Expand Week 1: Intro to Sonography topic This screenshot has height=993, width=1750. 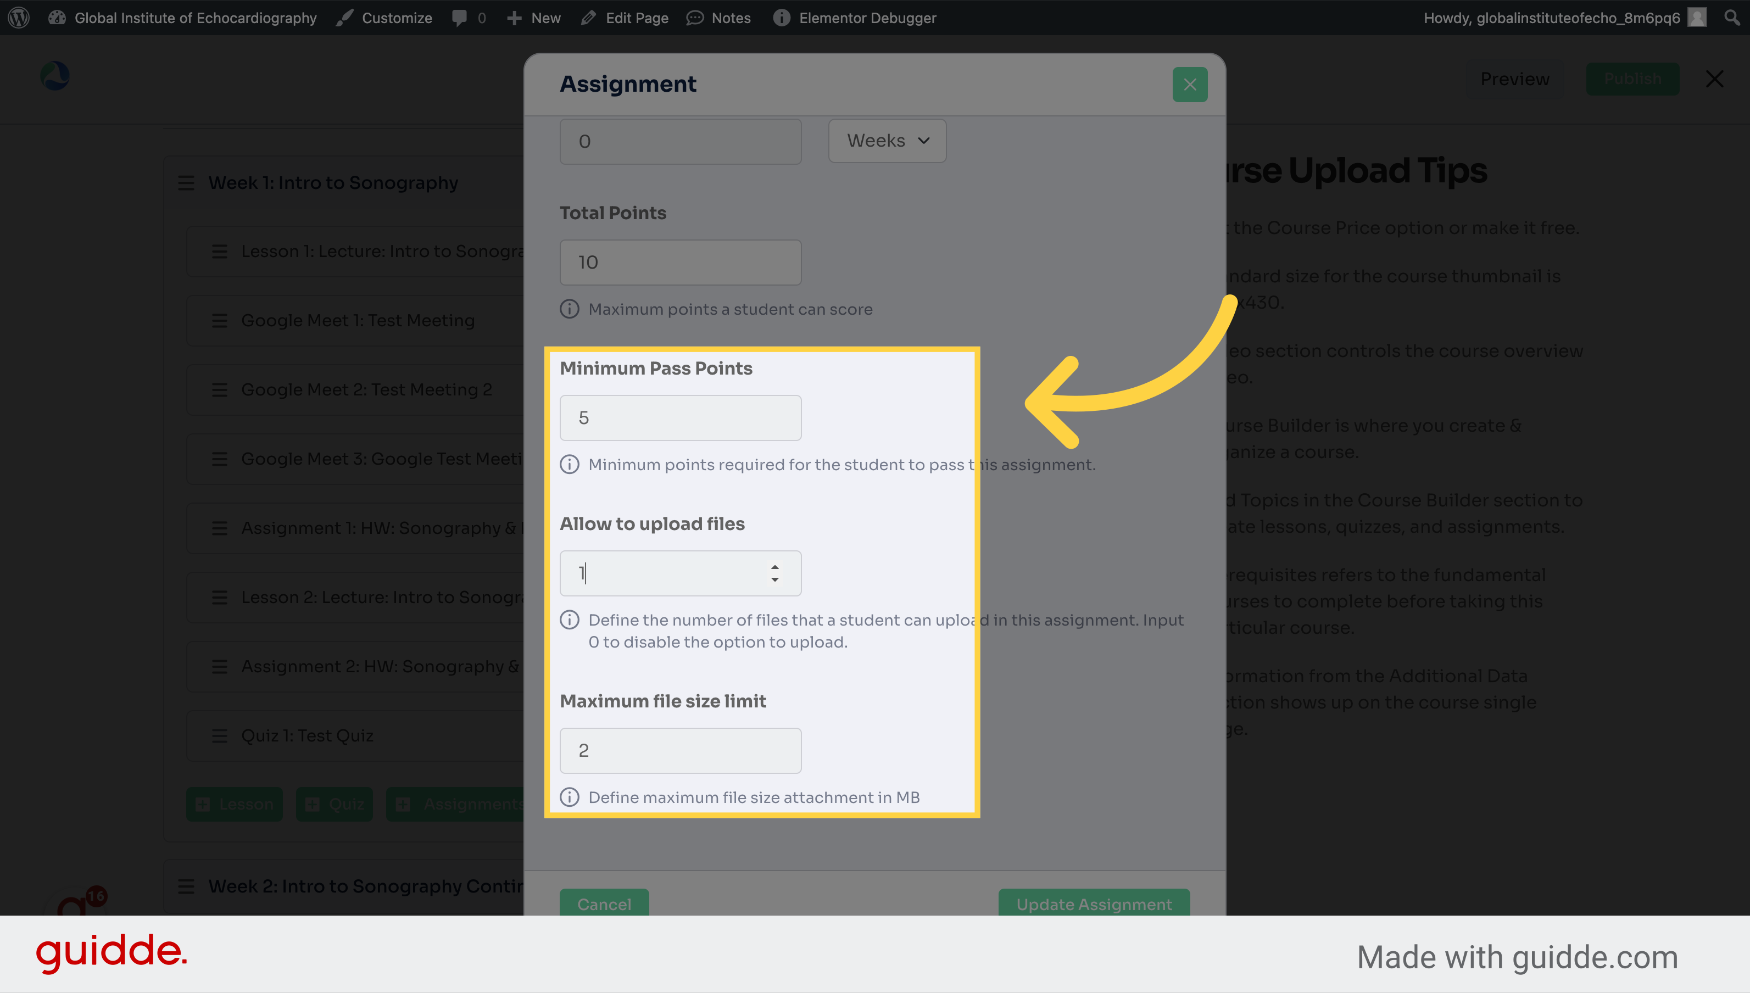[333, 183]
